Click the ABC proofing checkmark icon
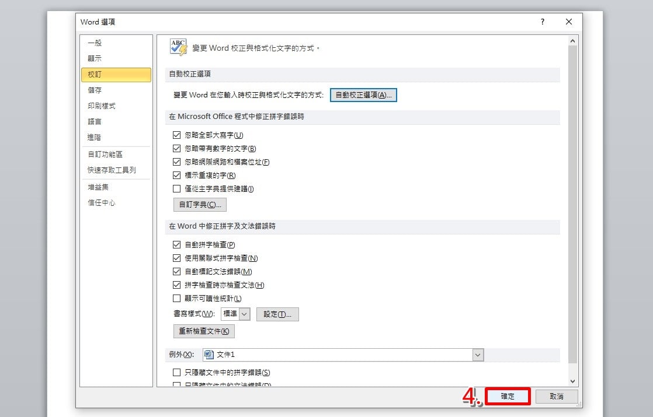Image resolution: width=653 pixels, height=417 pixels. coord(179,47)
